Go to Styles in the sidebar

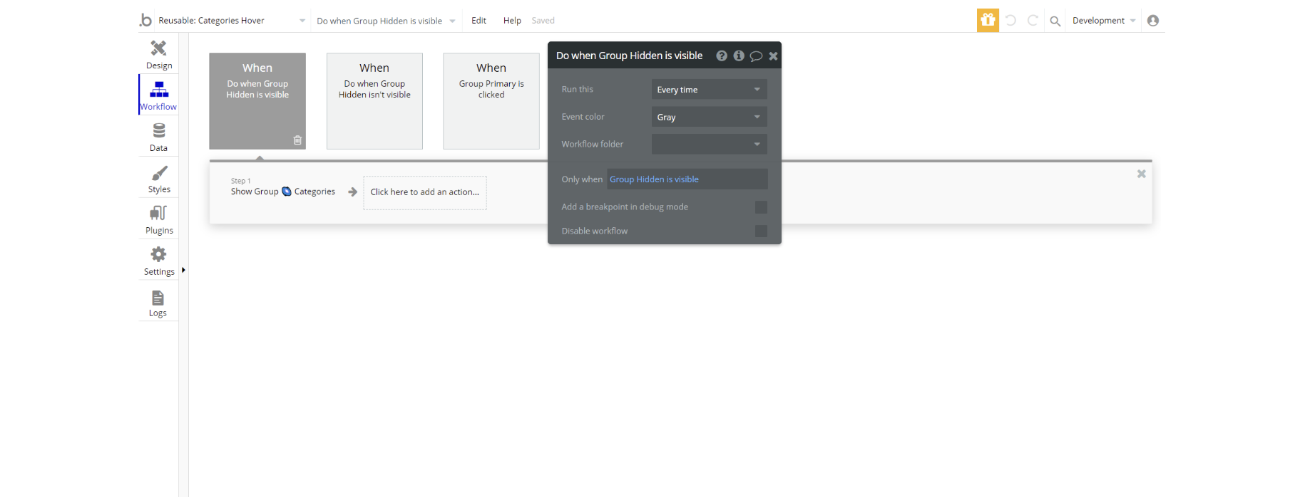[158, 179]
